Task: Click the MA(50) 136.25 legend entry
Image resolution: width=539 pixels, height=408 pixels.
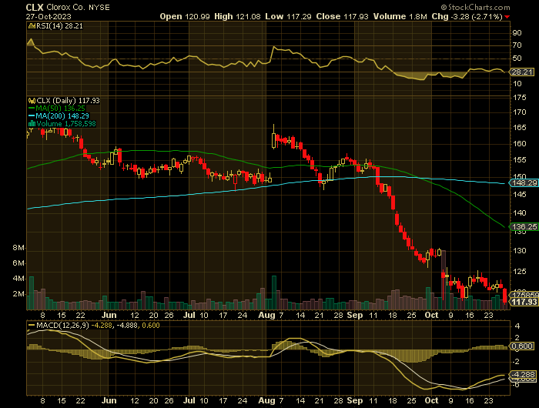Action: coord(57,109)
